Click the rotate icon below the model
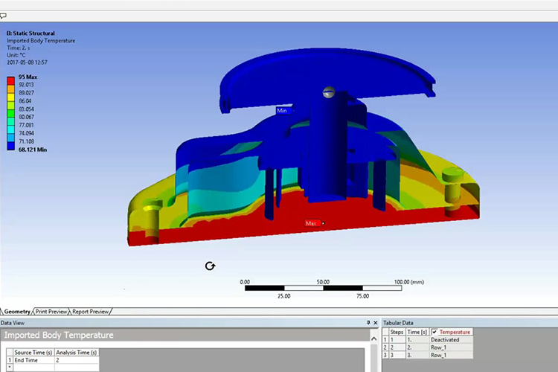This screenshot has width=558, height=372. 210,266
